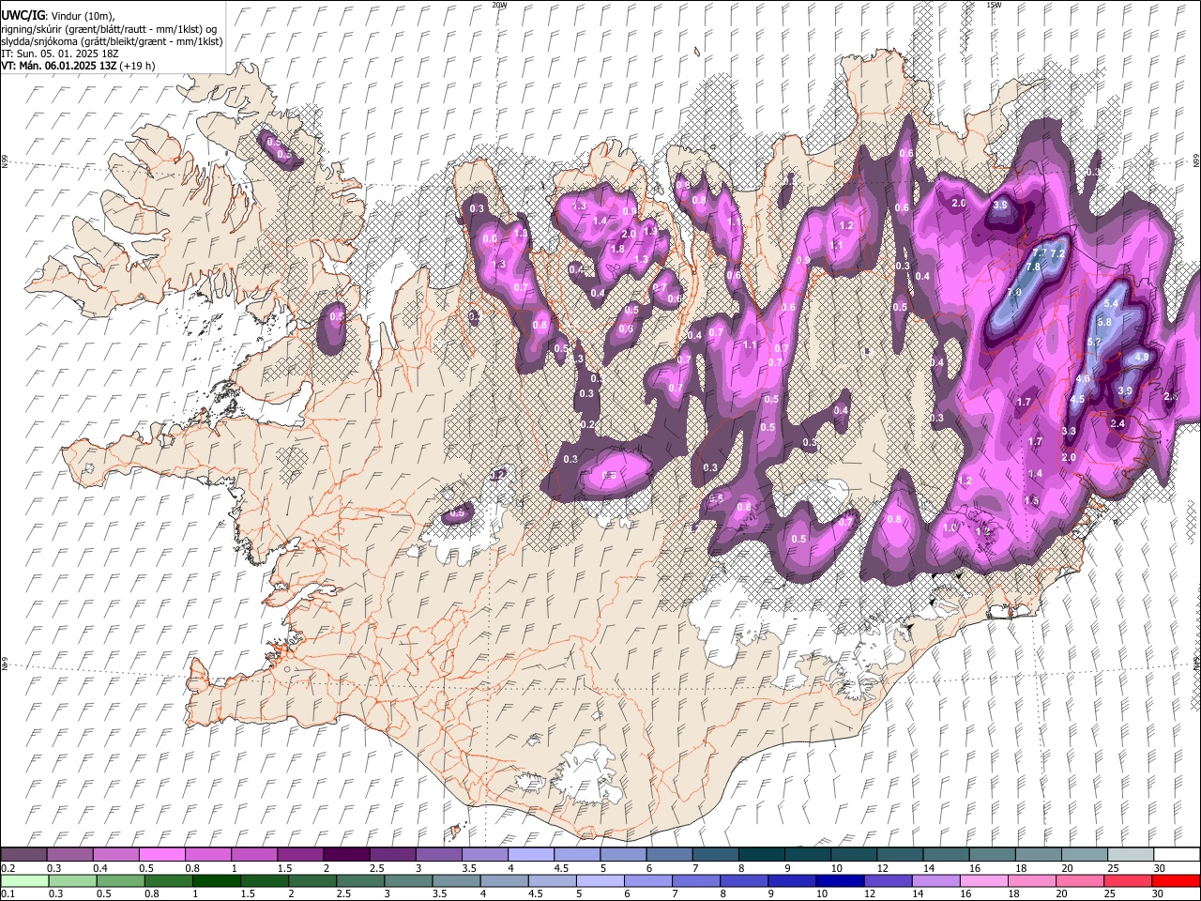This screenshot has width=1201, height=901.
Task: Click the initial time 'IT: Sun. 05. 01. 2025 18Z'
Action: (x=60, y=53)
